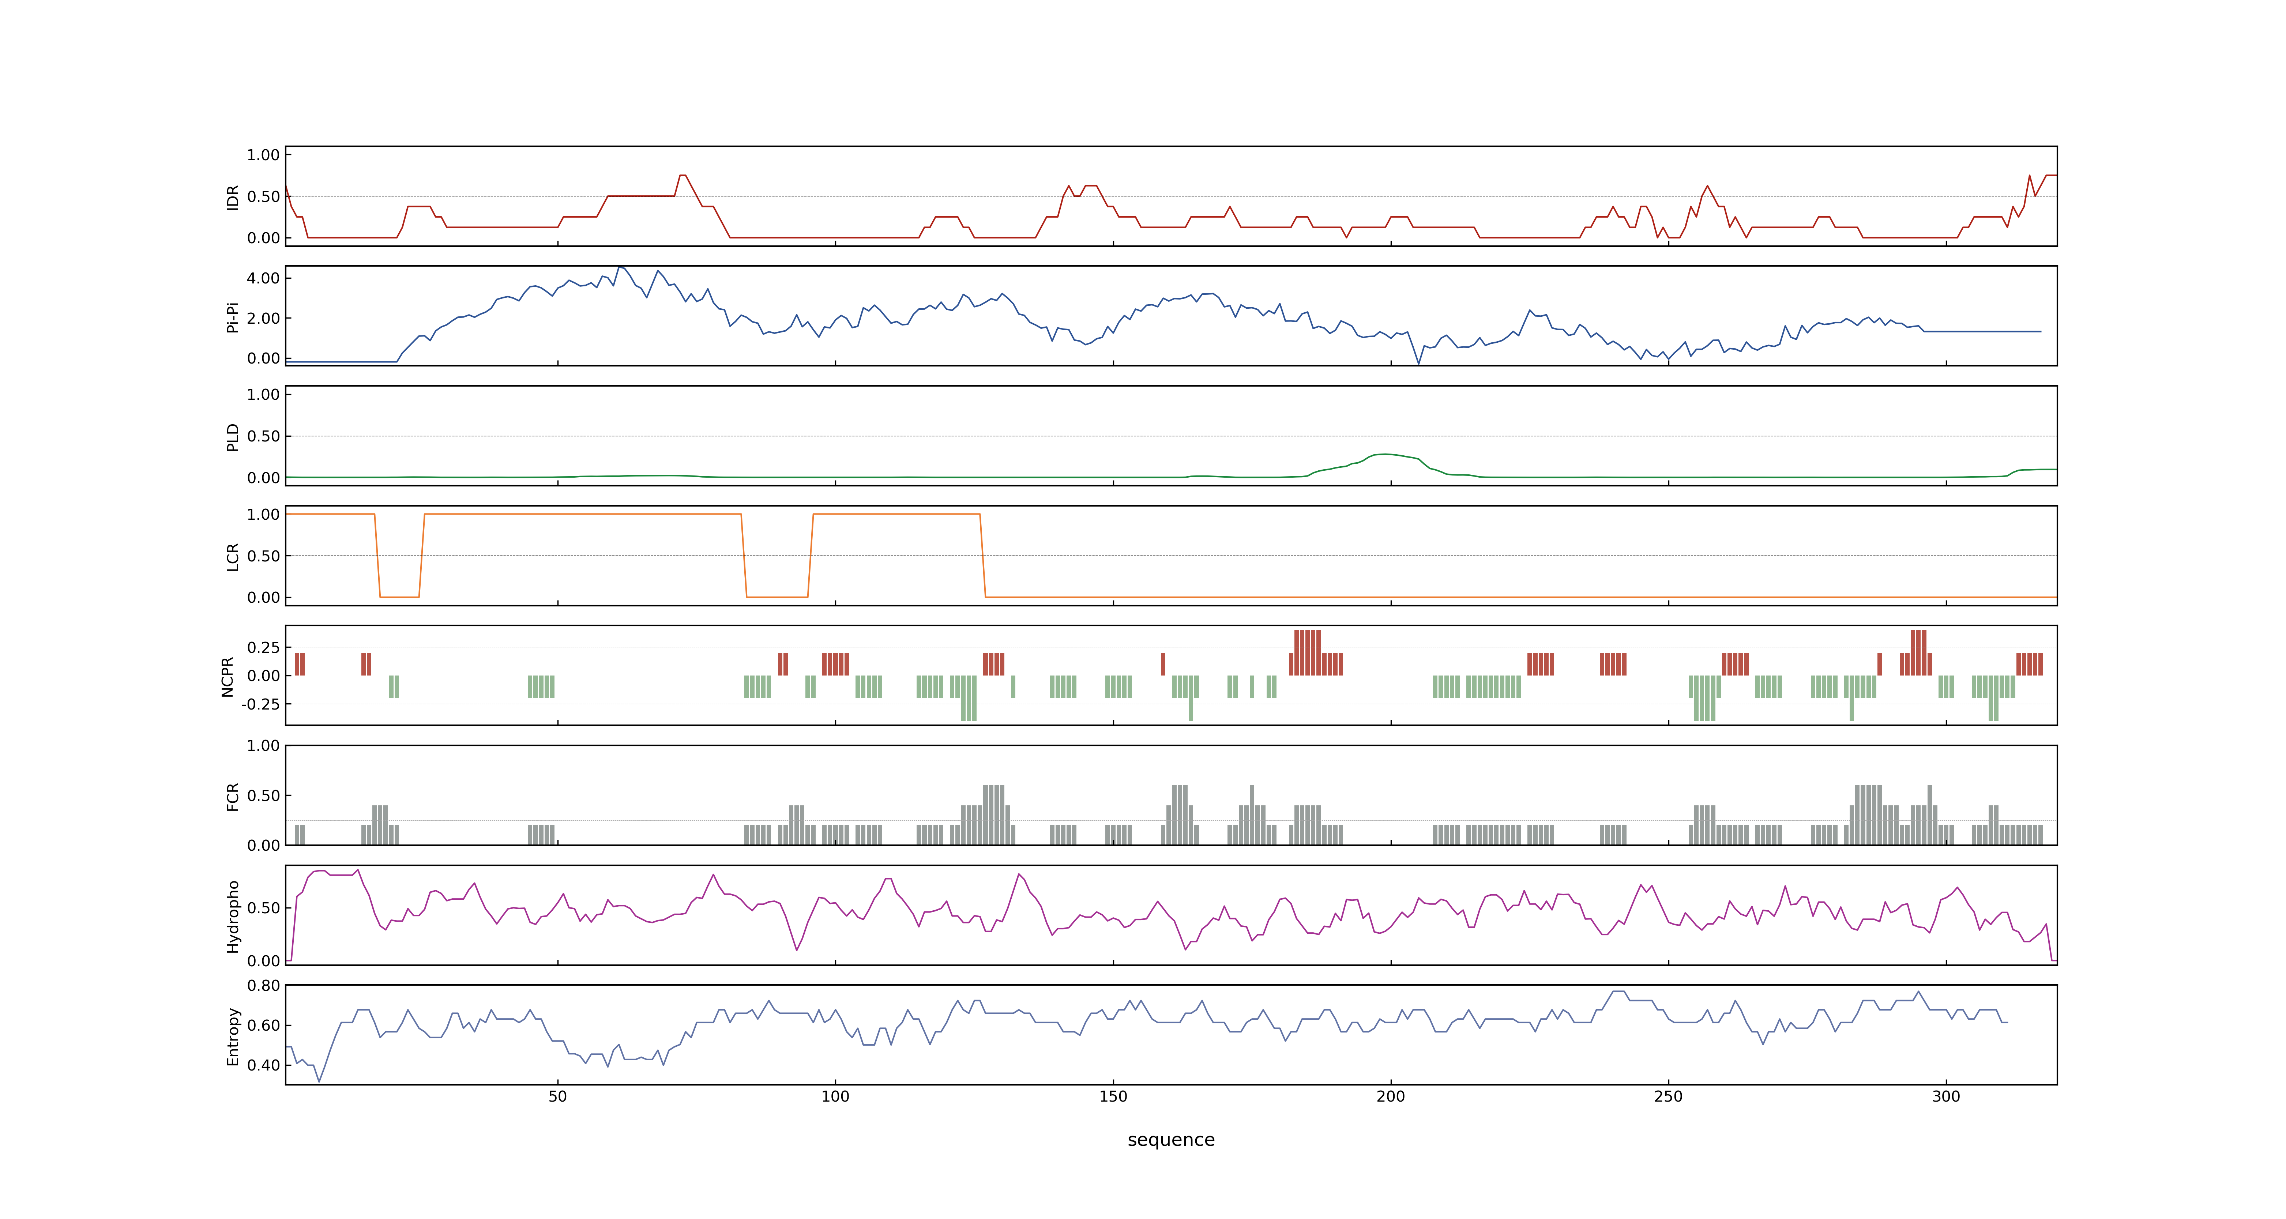Select the LCR y-axis label
The height and width of the screenshot is (1219, 2286).
point(233,556)
